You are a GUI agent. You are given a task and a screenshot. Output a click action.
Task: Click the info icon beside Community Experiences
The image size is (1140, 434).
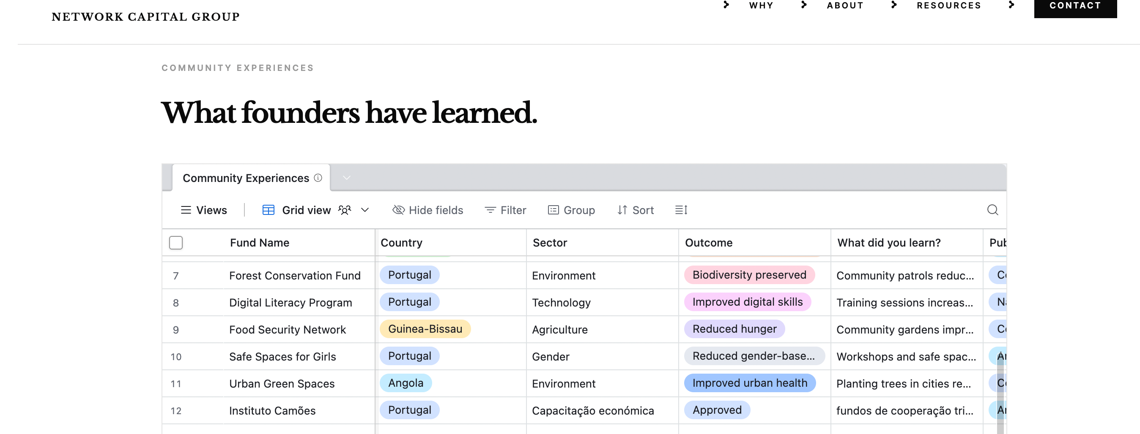pyautogui.click(x=318, y=178)
